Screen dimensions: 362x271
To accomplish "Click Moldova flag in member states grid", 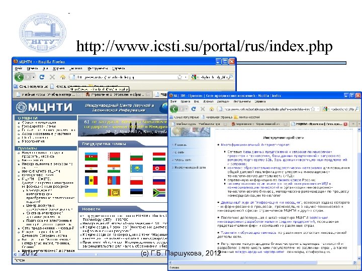I will pyautogui.click(x=91, y=181).
